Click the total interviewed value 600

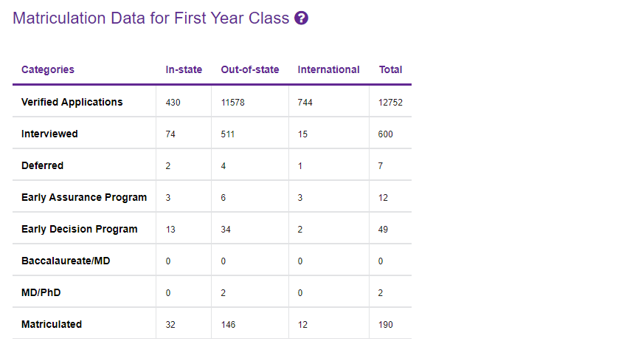pos(386,134)
